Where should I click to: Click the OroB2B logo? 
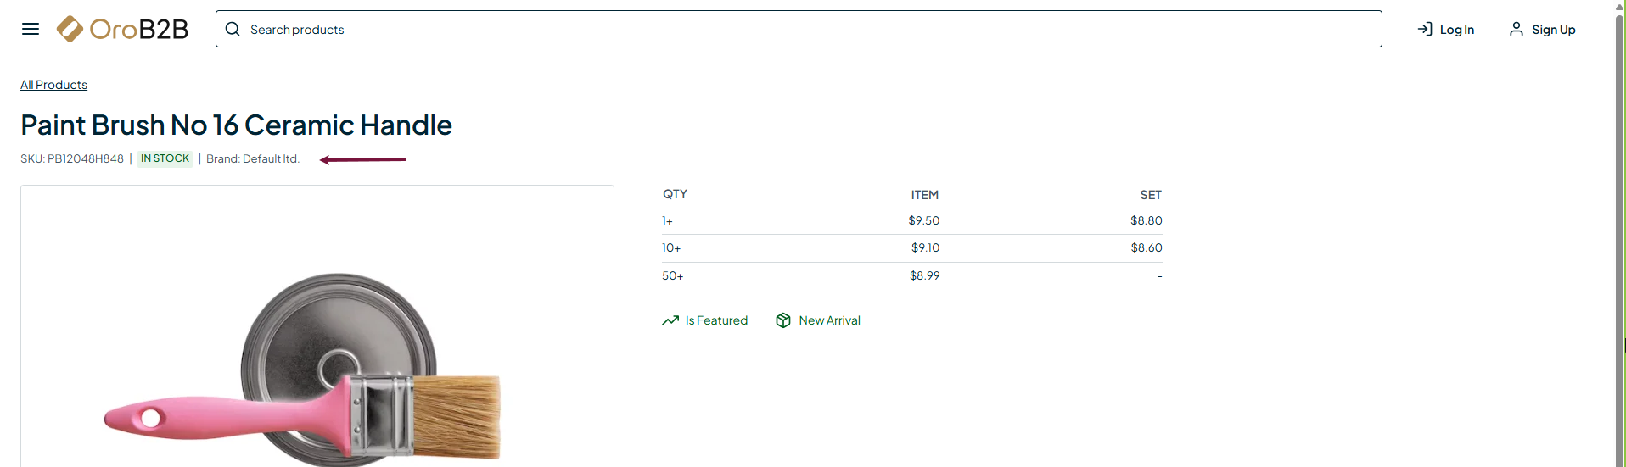tap(122, 29)
